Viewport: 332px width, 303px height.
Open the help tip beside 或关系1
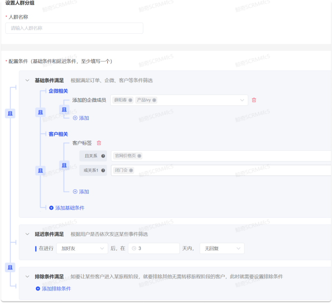point(103,170)
